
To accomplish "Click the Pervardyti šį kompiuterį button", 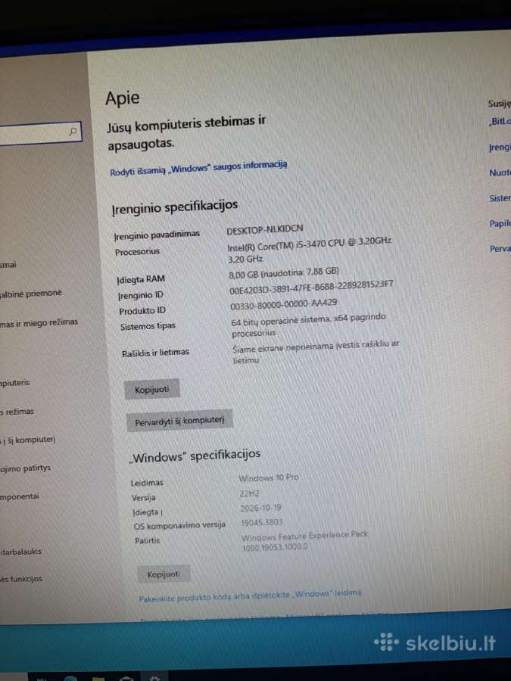I will point(179,421).
